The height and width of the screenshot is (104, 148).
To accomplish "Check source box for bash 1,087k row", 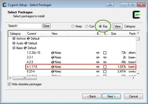I will click(x=105, y=67).
